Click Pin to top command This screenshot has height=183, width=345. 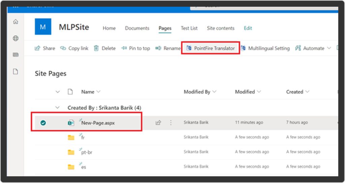[135, 48]
